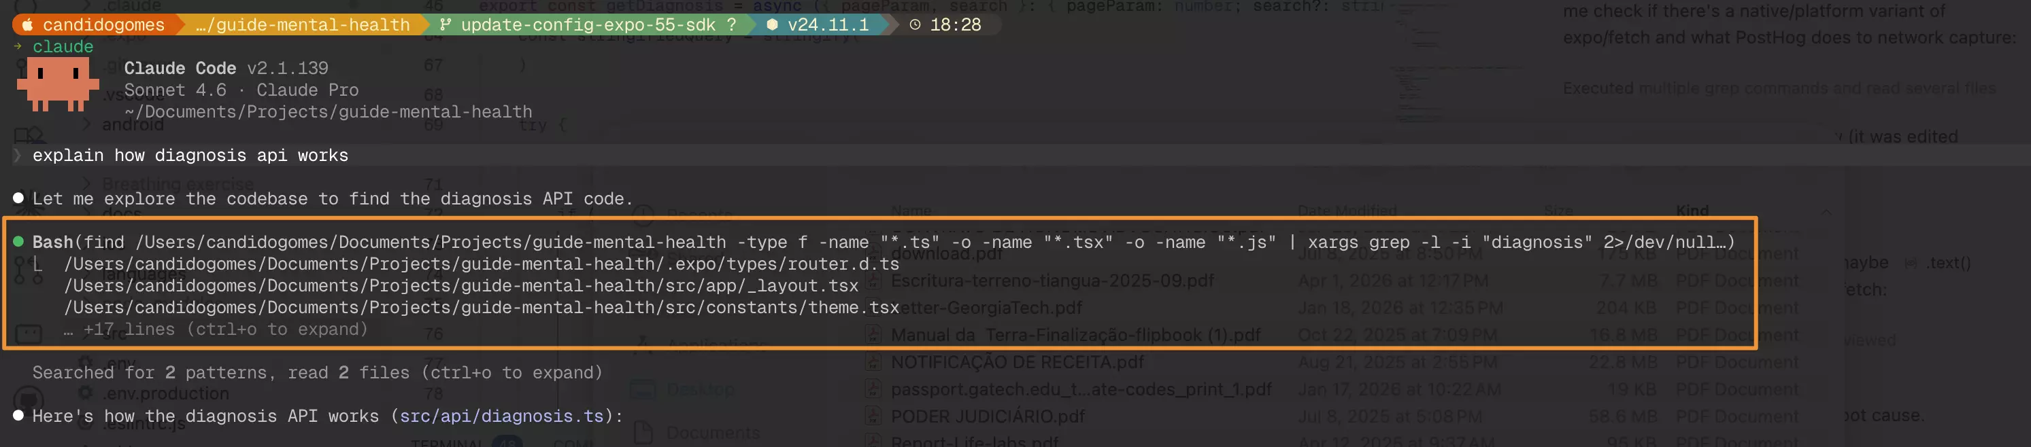Screen dimensions: 2031x447
Task: Click the .env.production file in editor sidebar
Action: tap(167, 393)
